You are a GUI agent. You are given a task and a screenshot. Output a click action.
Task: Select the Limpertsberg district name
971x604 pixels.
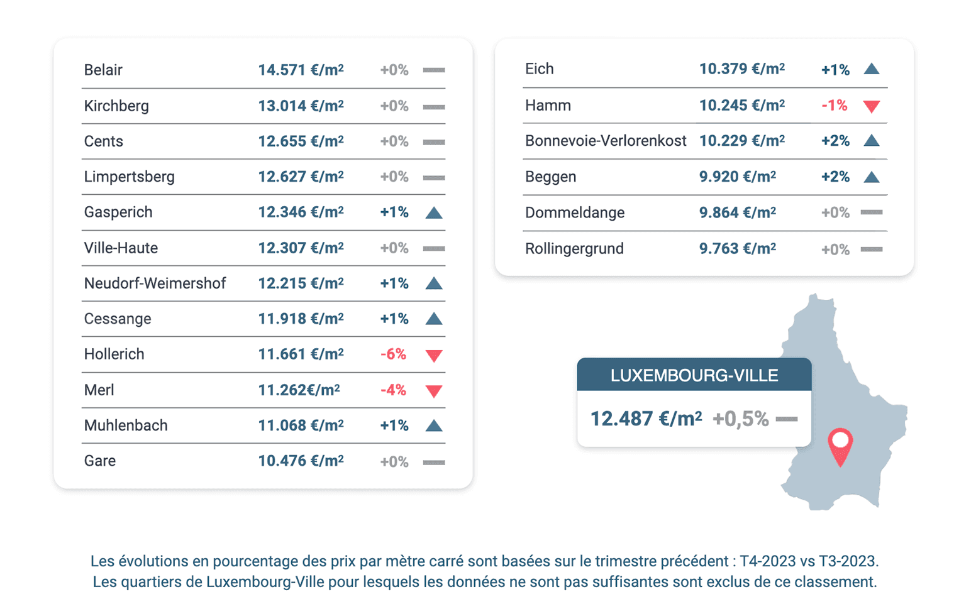(x=129, y=177)
